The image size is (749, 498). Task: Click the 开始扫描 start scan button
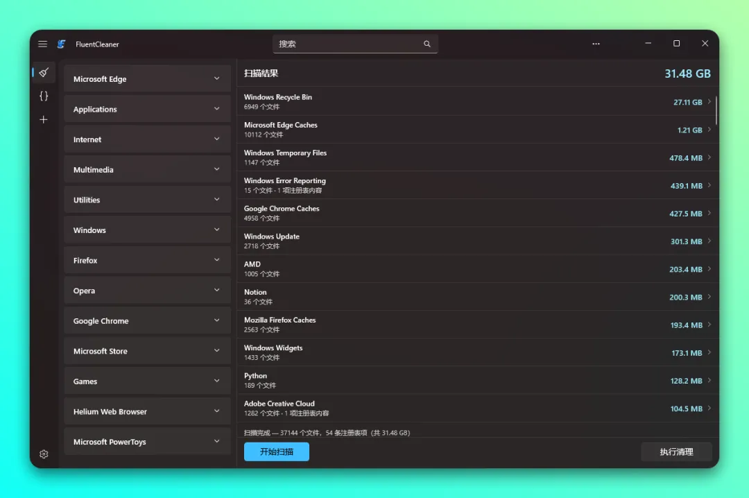[277, 452]
